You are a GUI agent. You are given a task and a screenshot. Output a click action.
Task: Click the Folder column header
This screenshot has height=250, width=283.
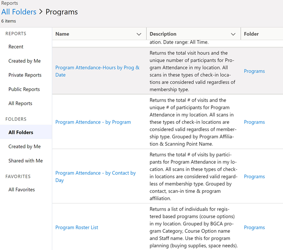251,34
